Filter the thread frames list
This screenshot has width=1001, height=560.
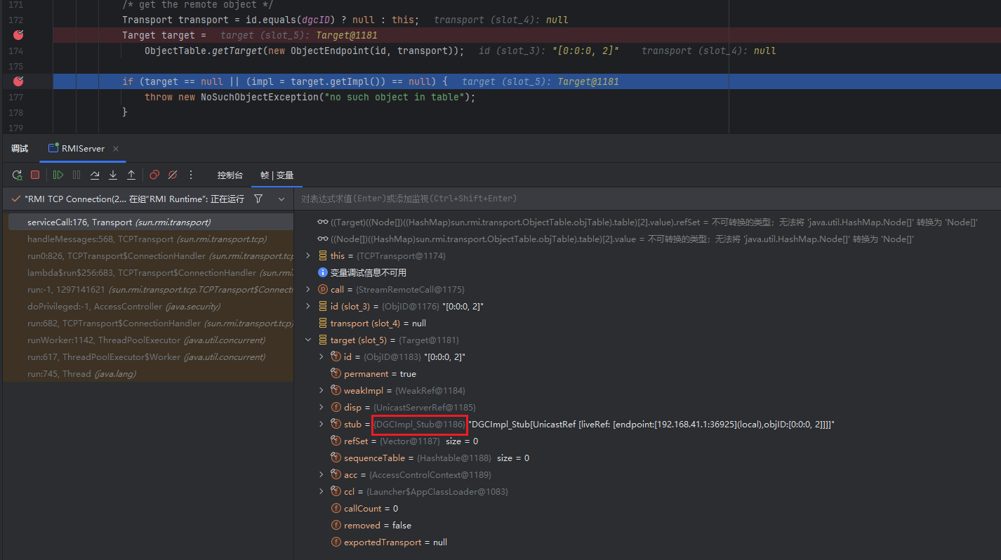click(258, 199)
